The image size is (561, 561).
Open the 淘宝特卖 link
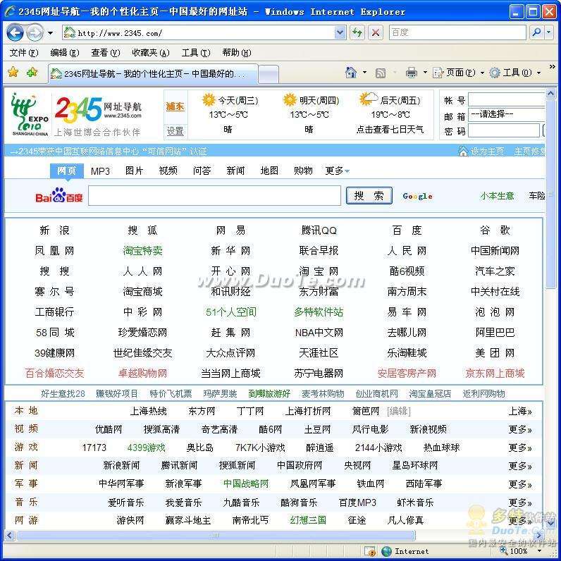click(142, 250)
